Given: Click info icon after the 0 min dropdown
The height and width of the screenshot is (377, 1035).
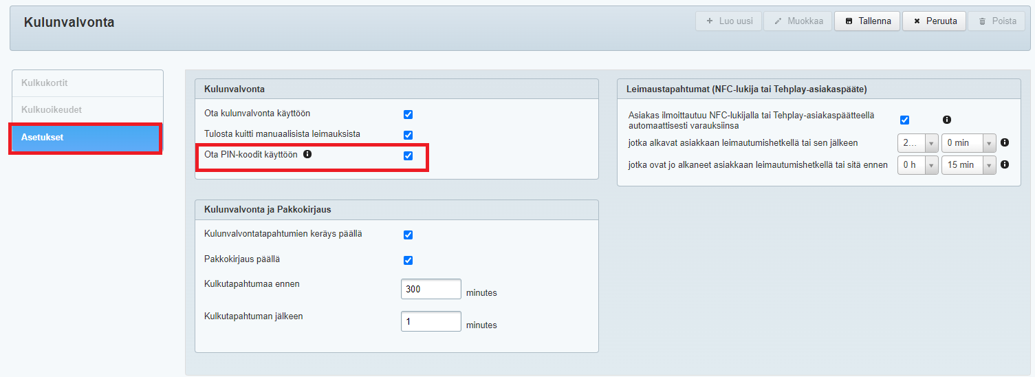Looking at the screenshot, I should tap(1005, 143).
